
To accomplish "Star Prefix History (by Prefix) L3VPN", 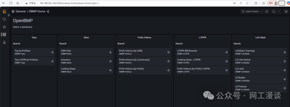I will (x=227, y=70).
